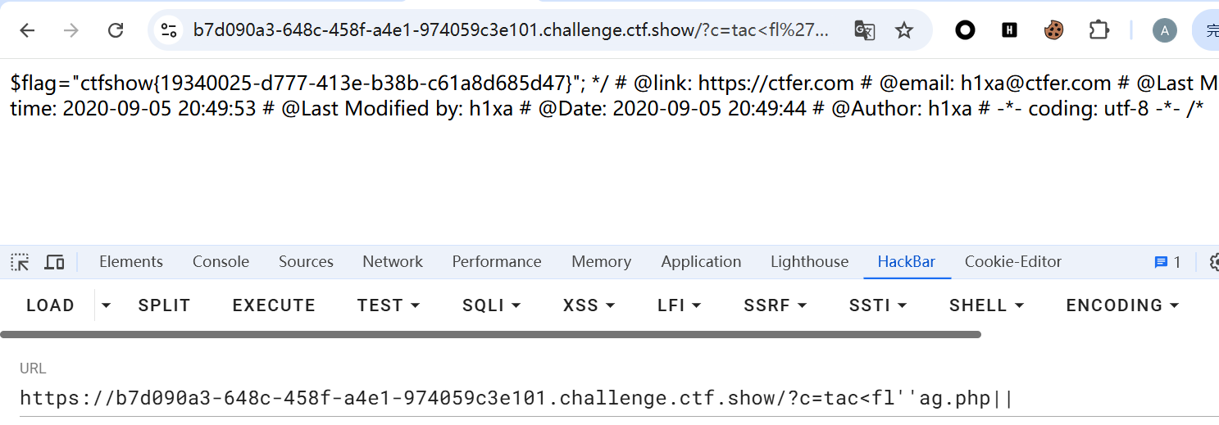Click the browser back arrow
The height and width of the screenshot is (425, 1219).
(28, 31)
